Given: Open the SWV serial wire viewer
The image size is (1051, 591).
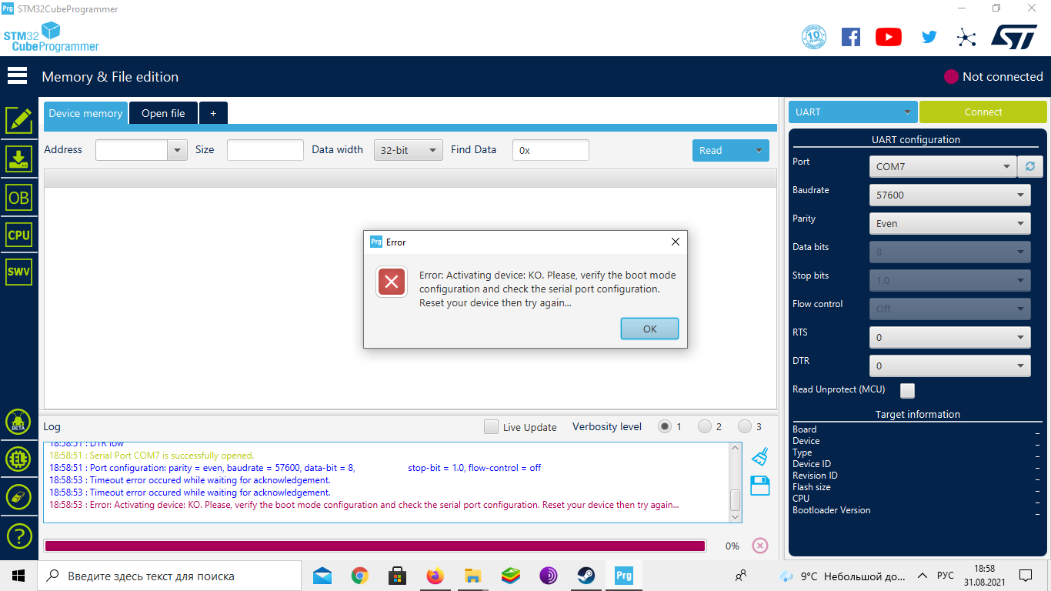Looking at the screenshot, I should click(18, 272).
